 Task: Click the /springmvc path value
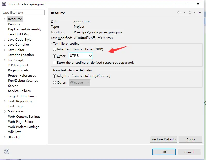[x=82, y=21]
